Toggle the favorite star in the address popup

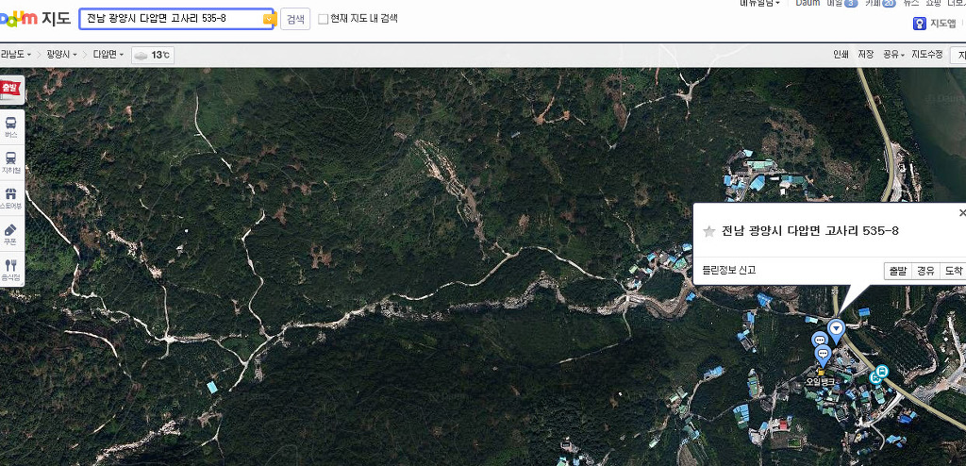coord(709,231)
